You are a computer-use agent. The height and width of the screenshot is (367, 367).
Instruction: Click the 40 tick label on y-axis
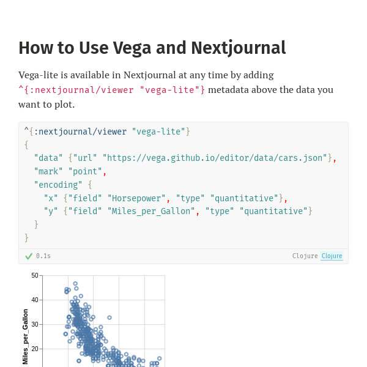pyautogui.click(x=35, y=300)
